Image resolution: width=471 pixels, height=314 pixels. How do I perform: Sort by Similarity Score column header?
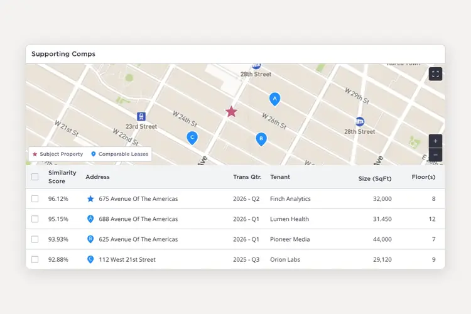[62, 176]
